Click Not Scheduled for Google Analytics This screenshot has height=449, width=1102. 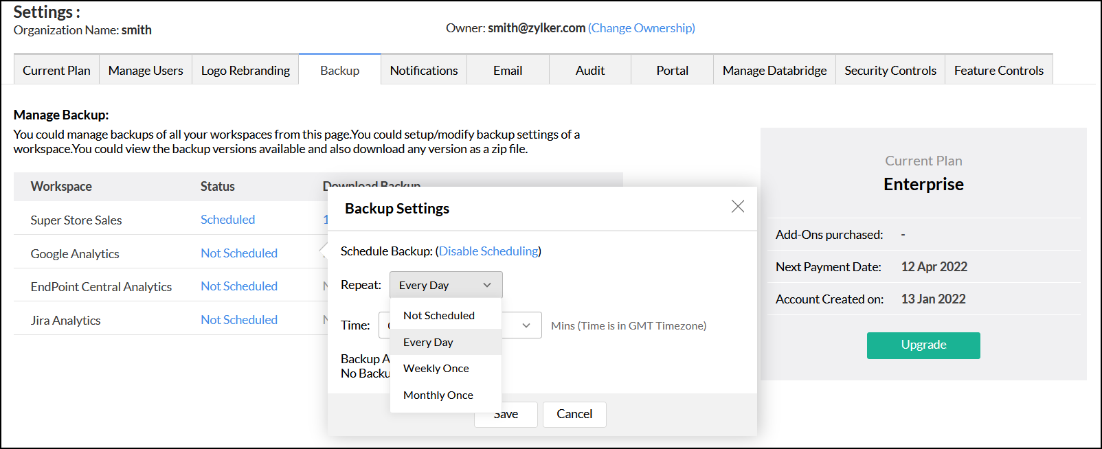coord(239,253)
